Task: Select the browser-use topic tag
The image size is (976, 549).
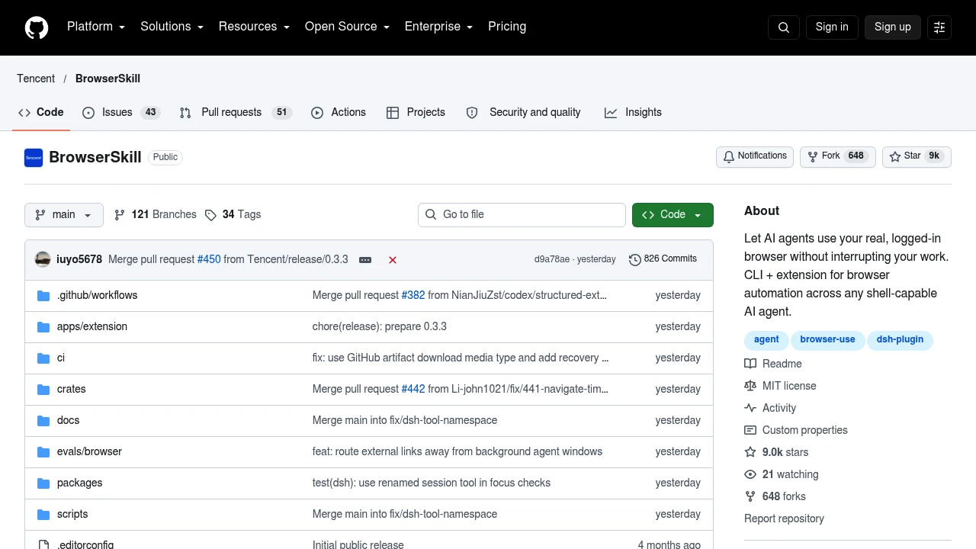Action: 827,340
